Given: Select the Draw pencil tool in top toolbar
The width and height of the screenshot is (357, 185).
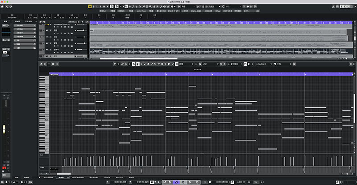Looking at the screenshot, I should point(133,7).
